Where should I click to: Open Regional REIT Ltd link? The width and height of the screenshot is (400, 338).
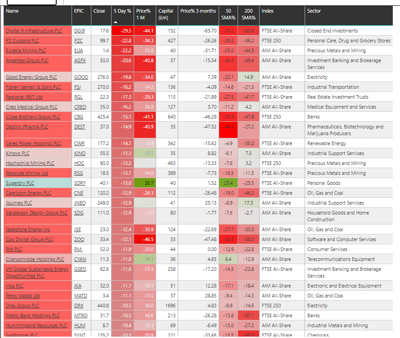[24, 97]
